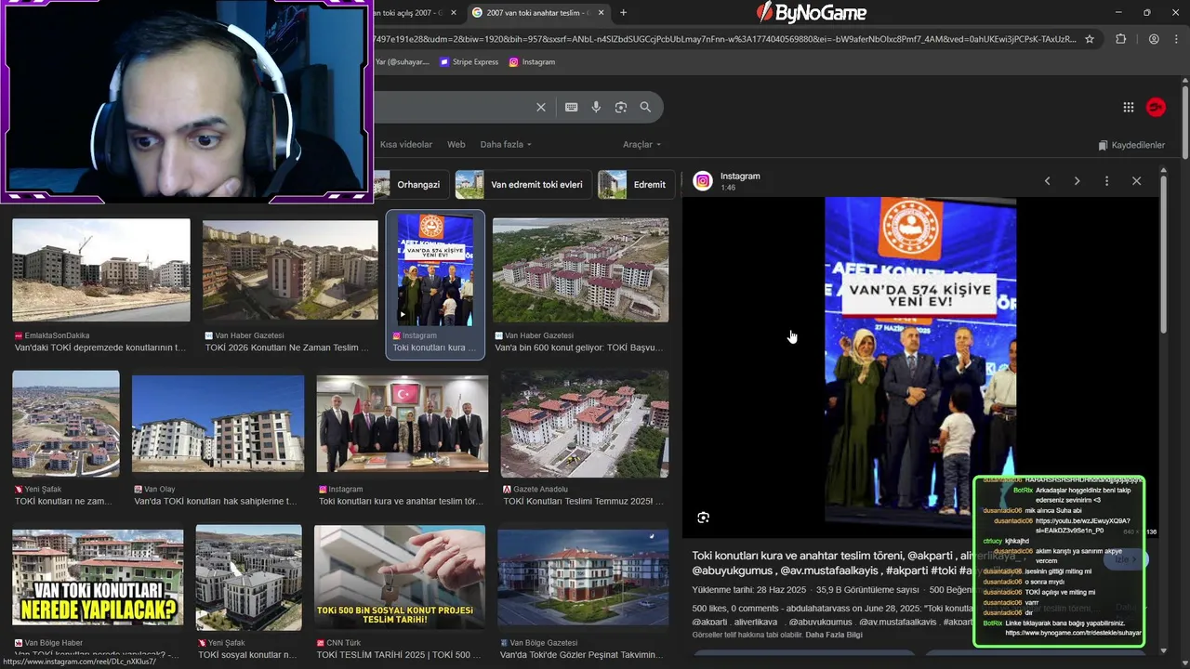
Task: Open 'TOKİ 2026 Konutları Ne Zaman Teslim' thumbnail
Action: tap(290, 270)
